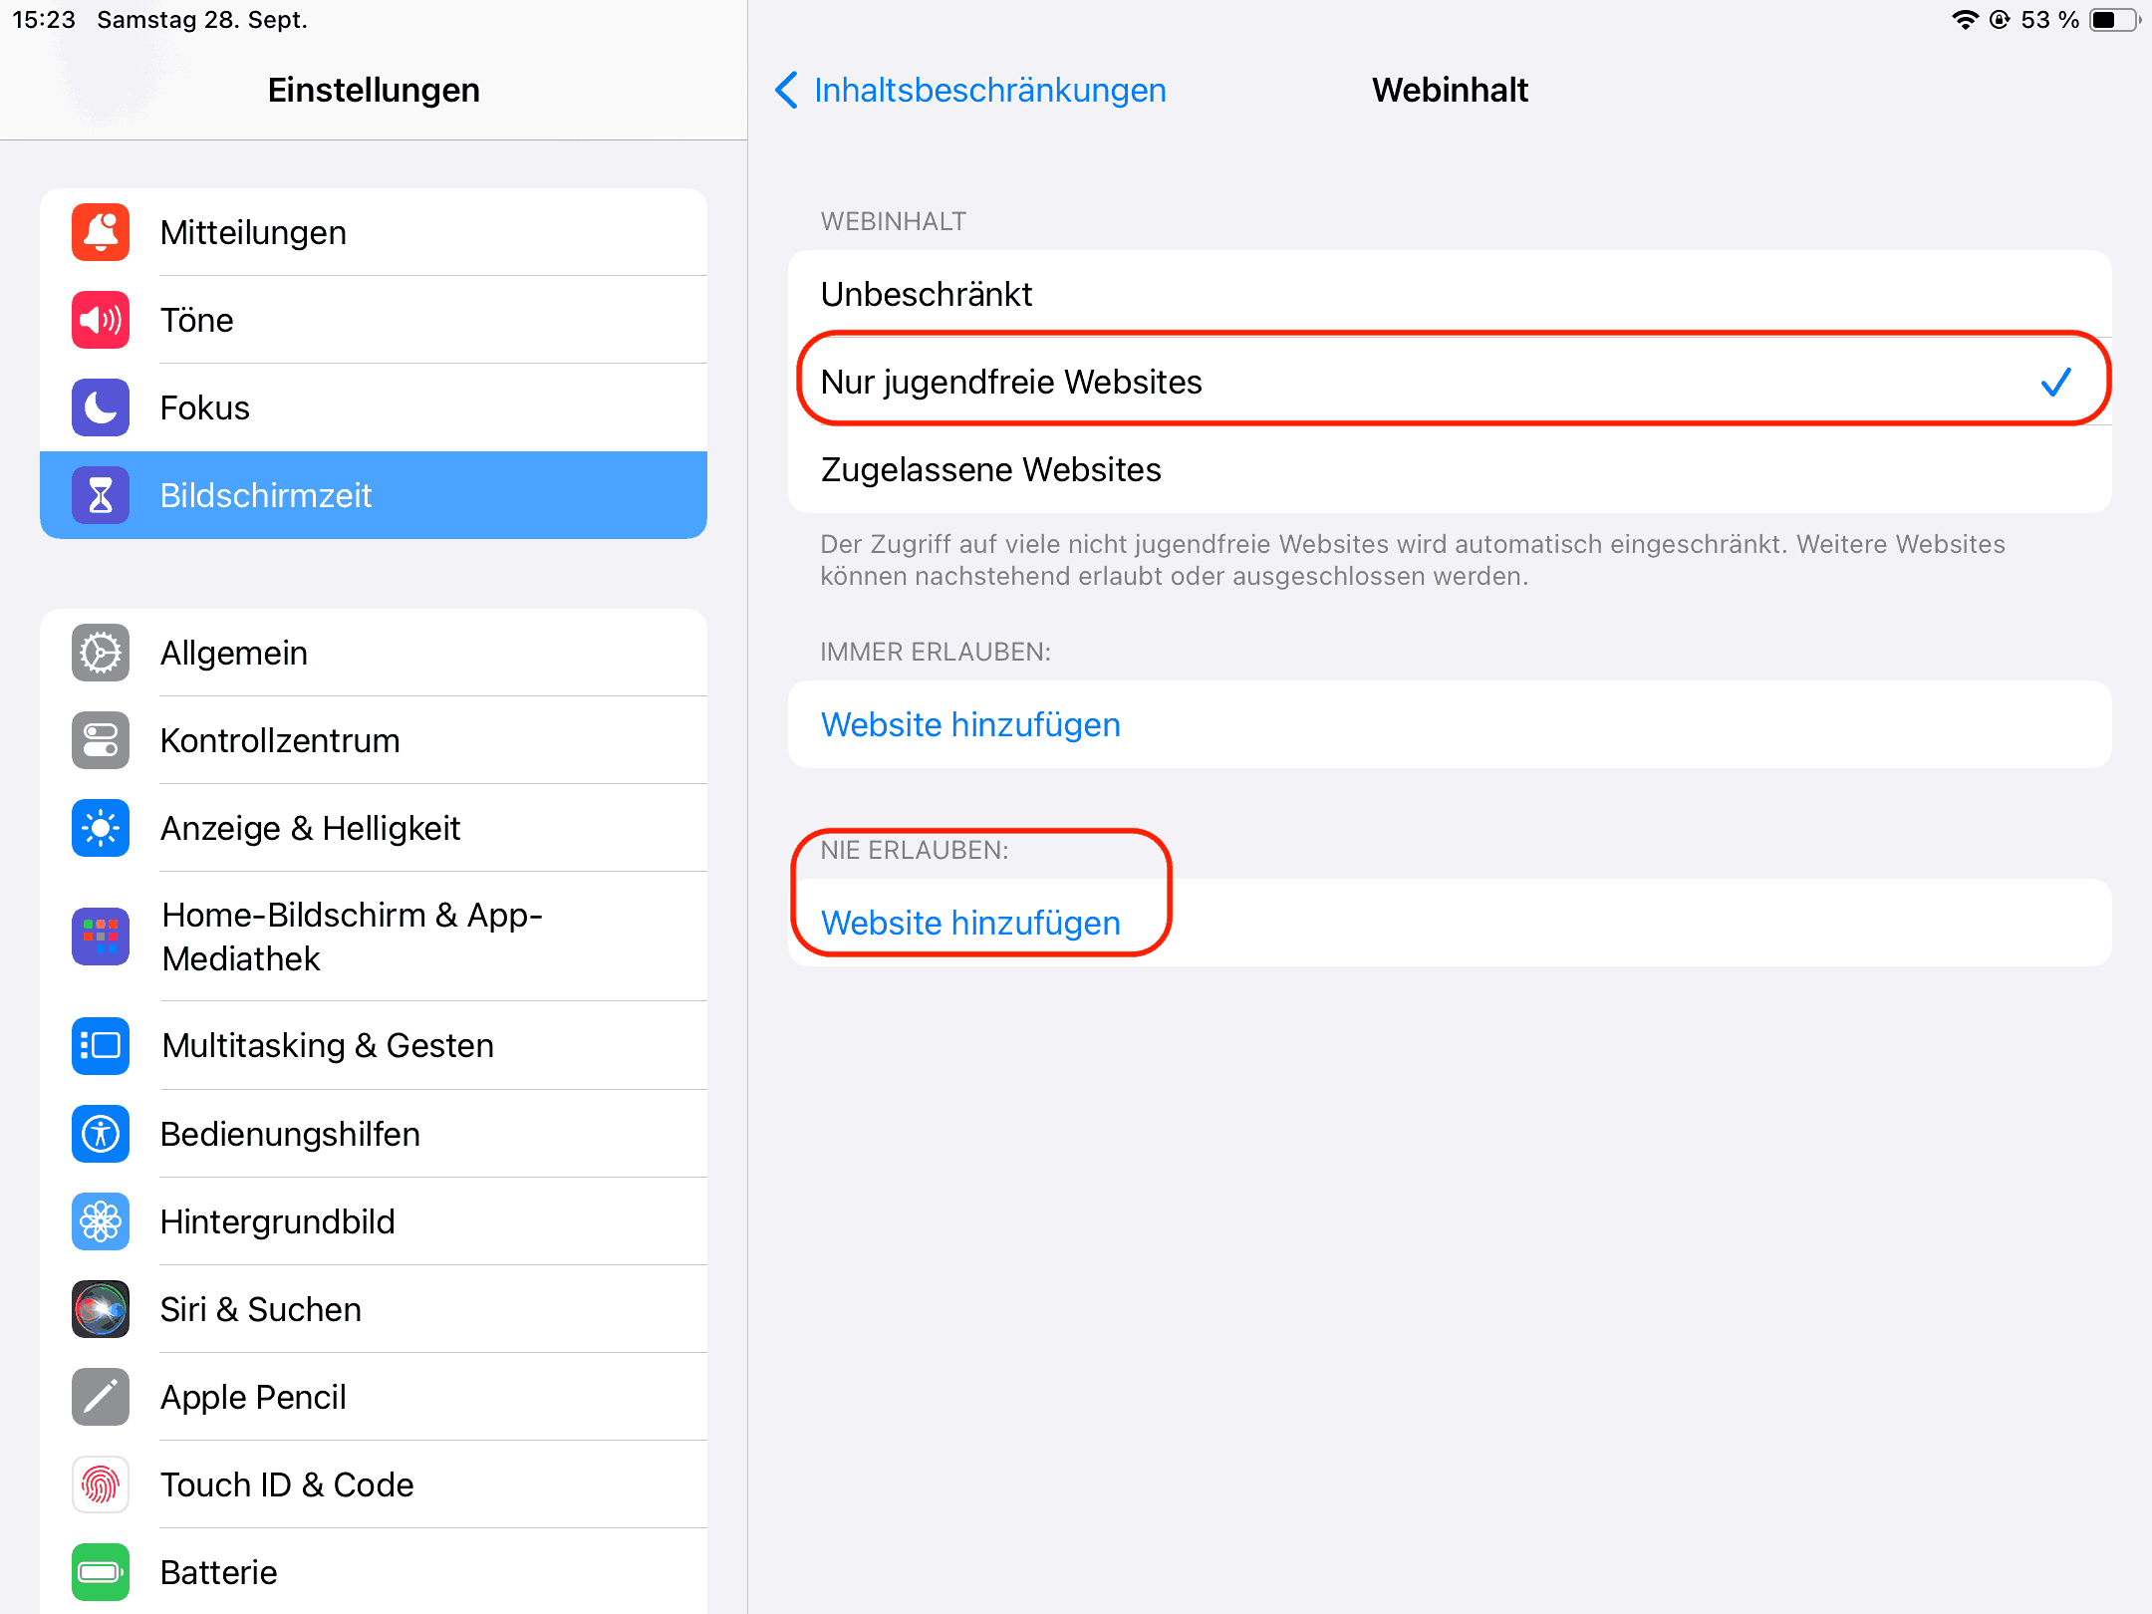Open Apple Pencil settings icon
This screenshot has width=2152, height=1614.
click(x=101, y=1397)
